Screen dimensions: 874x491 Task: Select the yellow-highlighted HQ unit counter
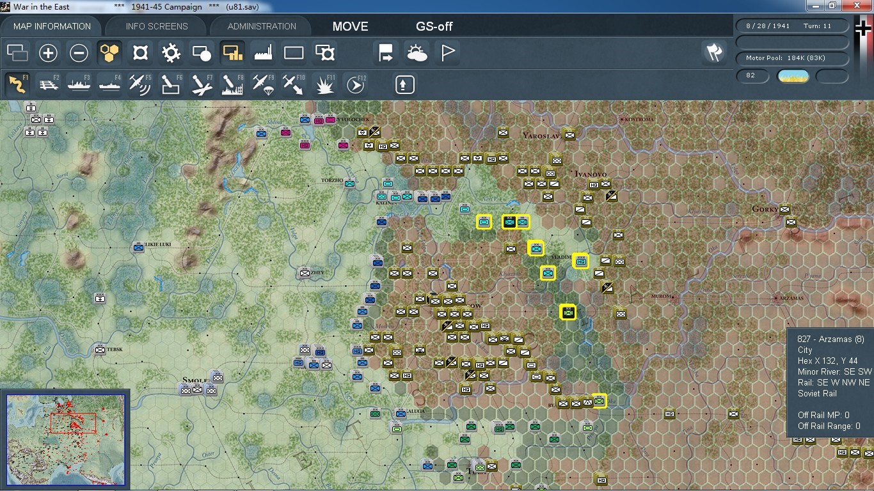coord(581,261)
